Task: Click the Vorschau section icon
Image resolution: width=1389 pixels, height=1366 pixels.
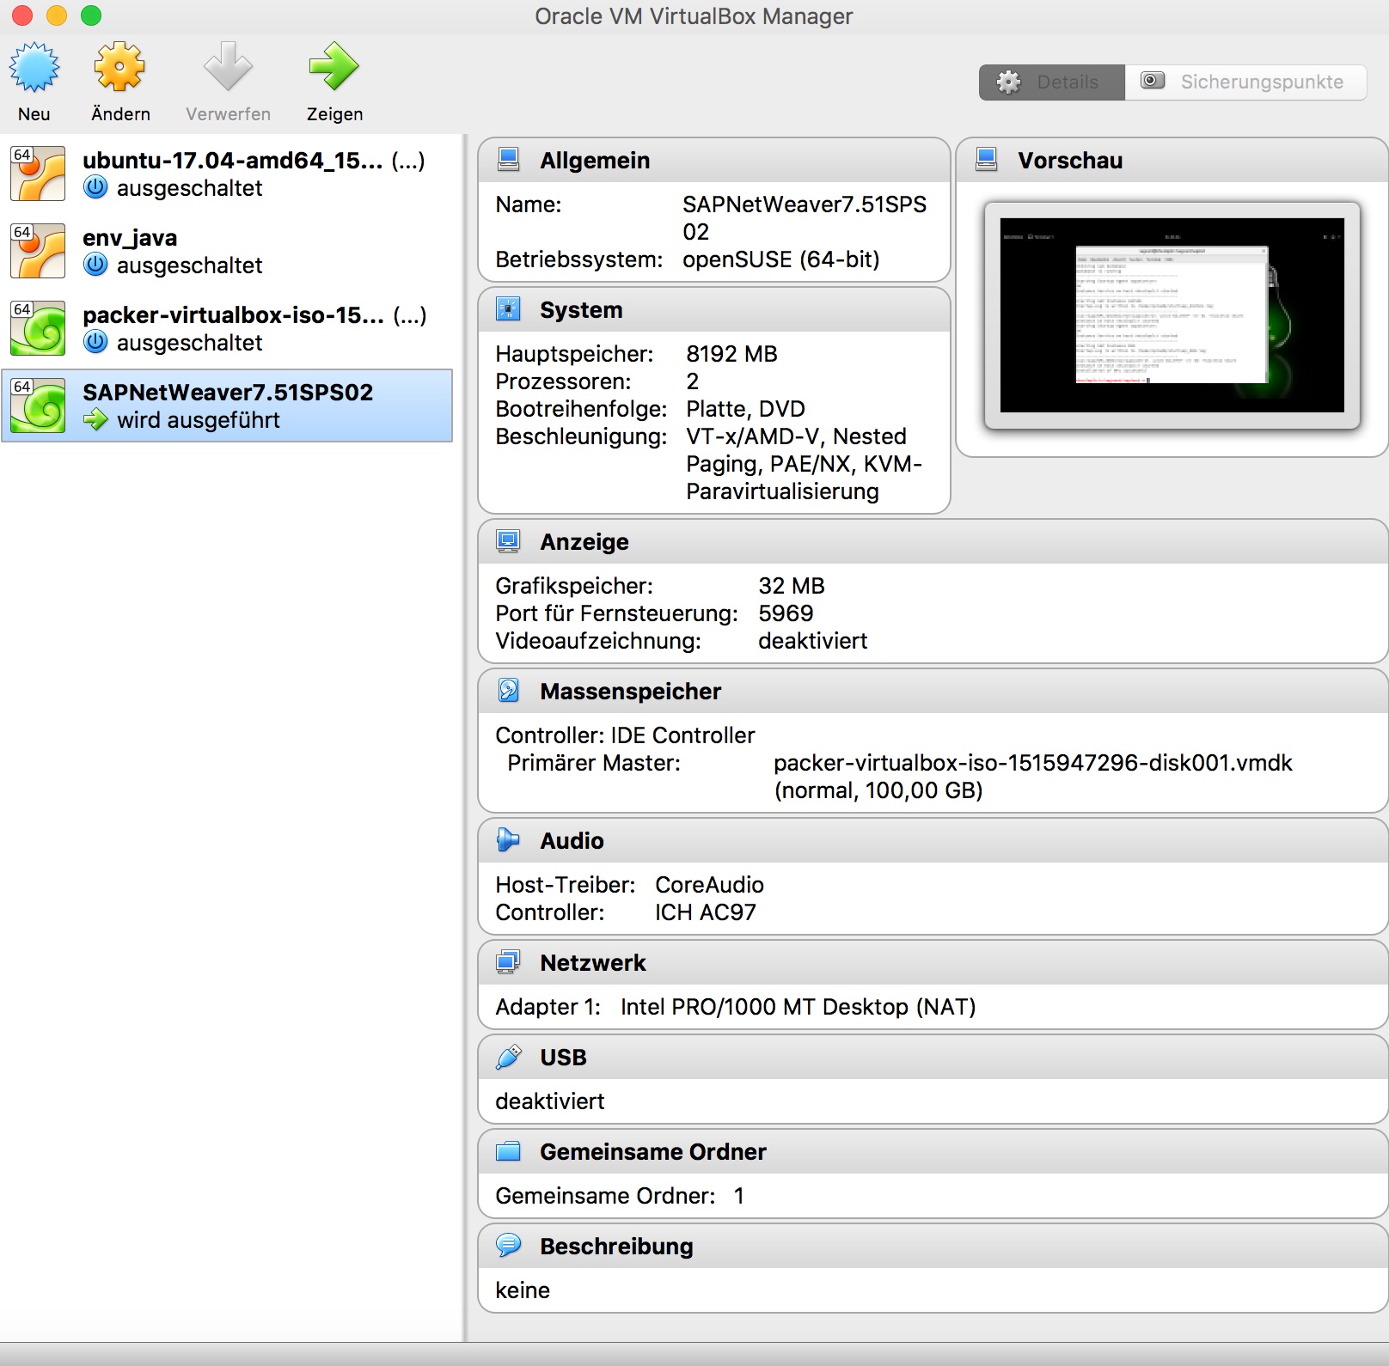Action: (x=987, y=160)
